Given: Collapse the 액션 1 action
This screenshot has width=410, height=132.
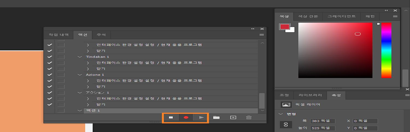Looking at the screenshot, I should (80, 110).
